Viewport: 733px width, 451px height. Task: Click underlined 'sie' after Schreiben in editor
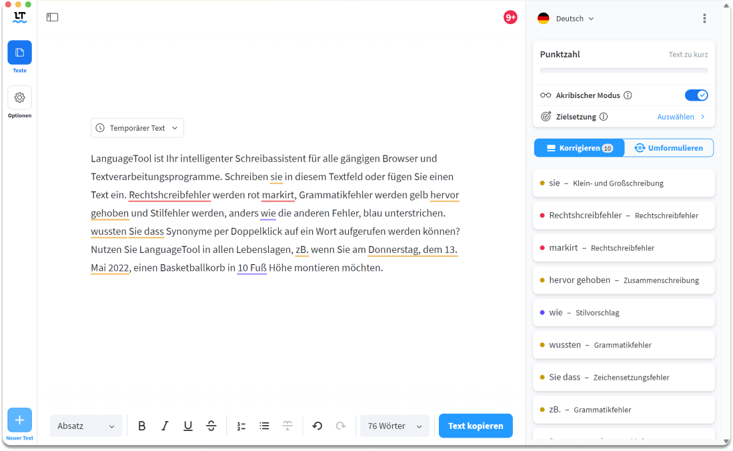tap(276, 176)
